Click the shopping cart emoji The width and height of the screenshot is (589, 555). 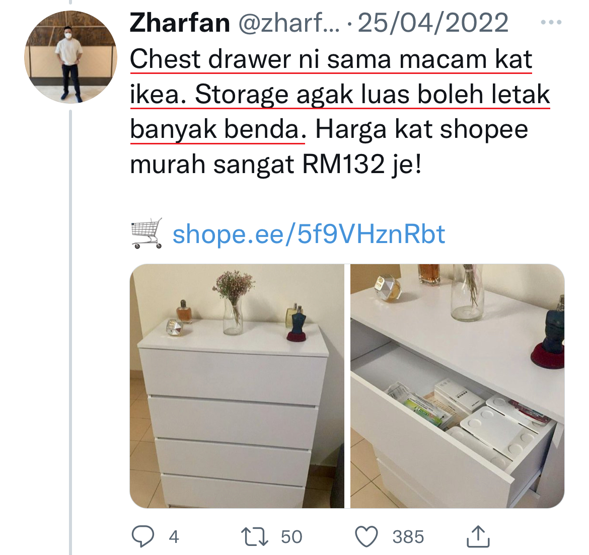click(147, 233)
